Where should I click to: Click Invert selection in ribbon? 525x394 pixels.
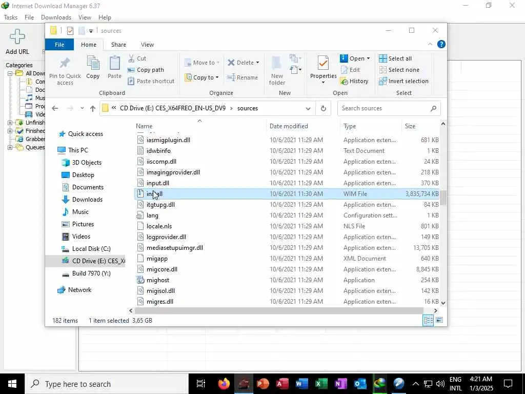(x=403, y=81)
